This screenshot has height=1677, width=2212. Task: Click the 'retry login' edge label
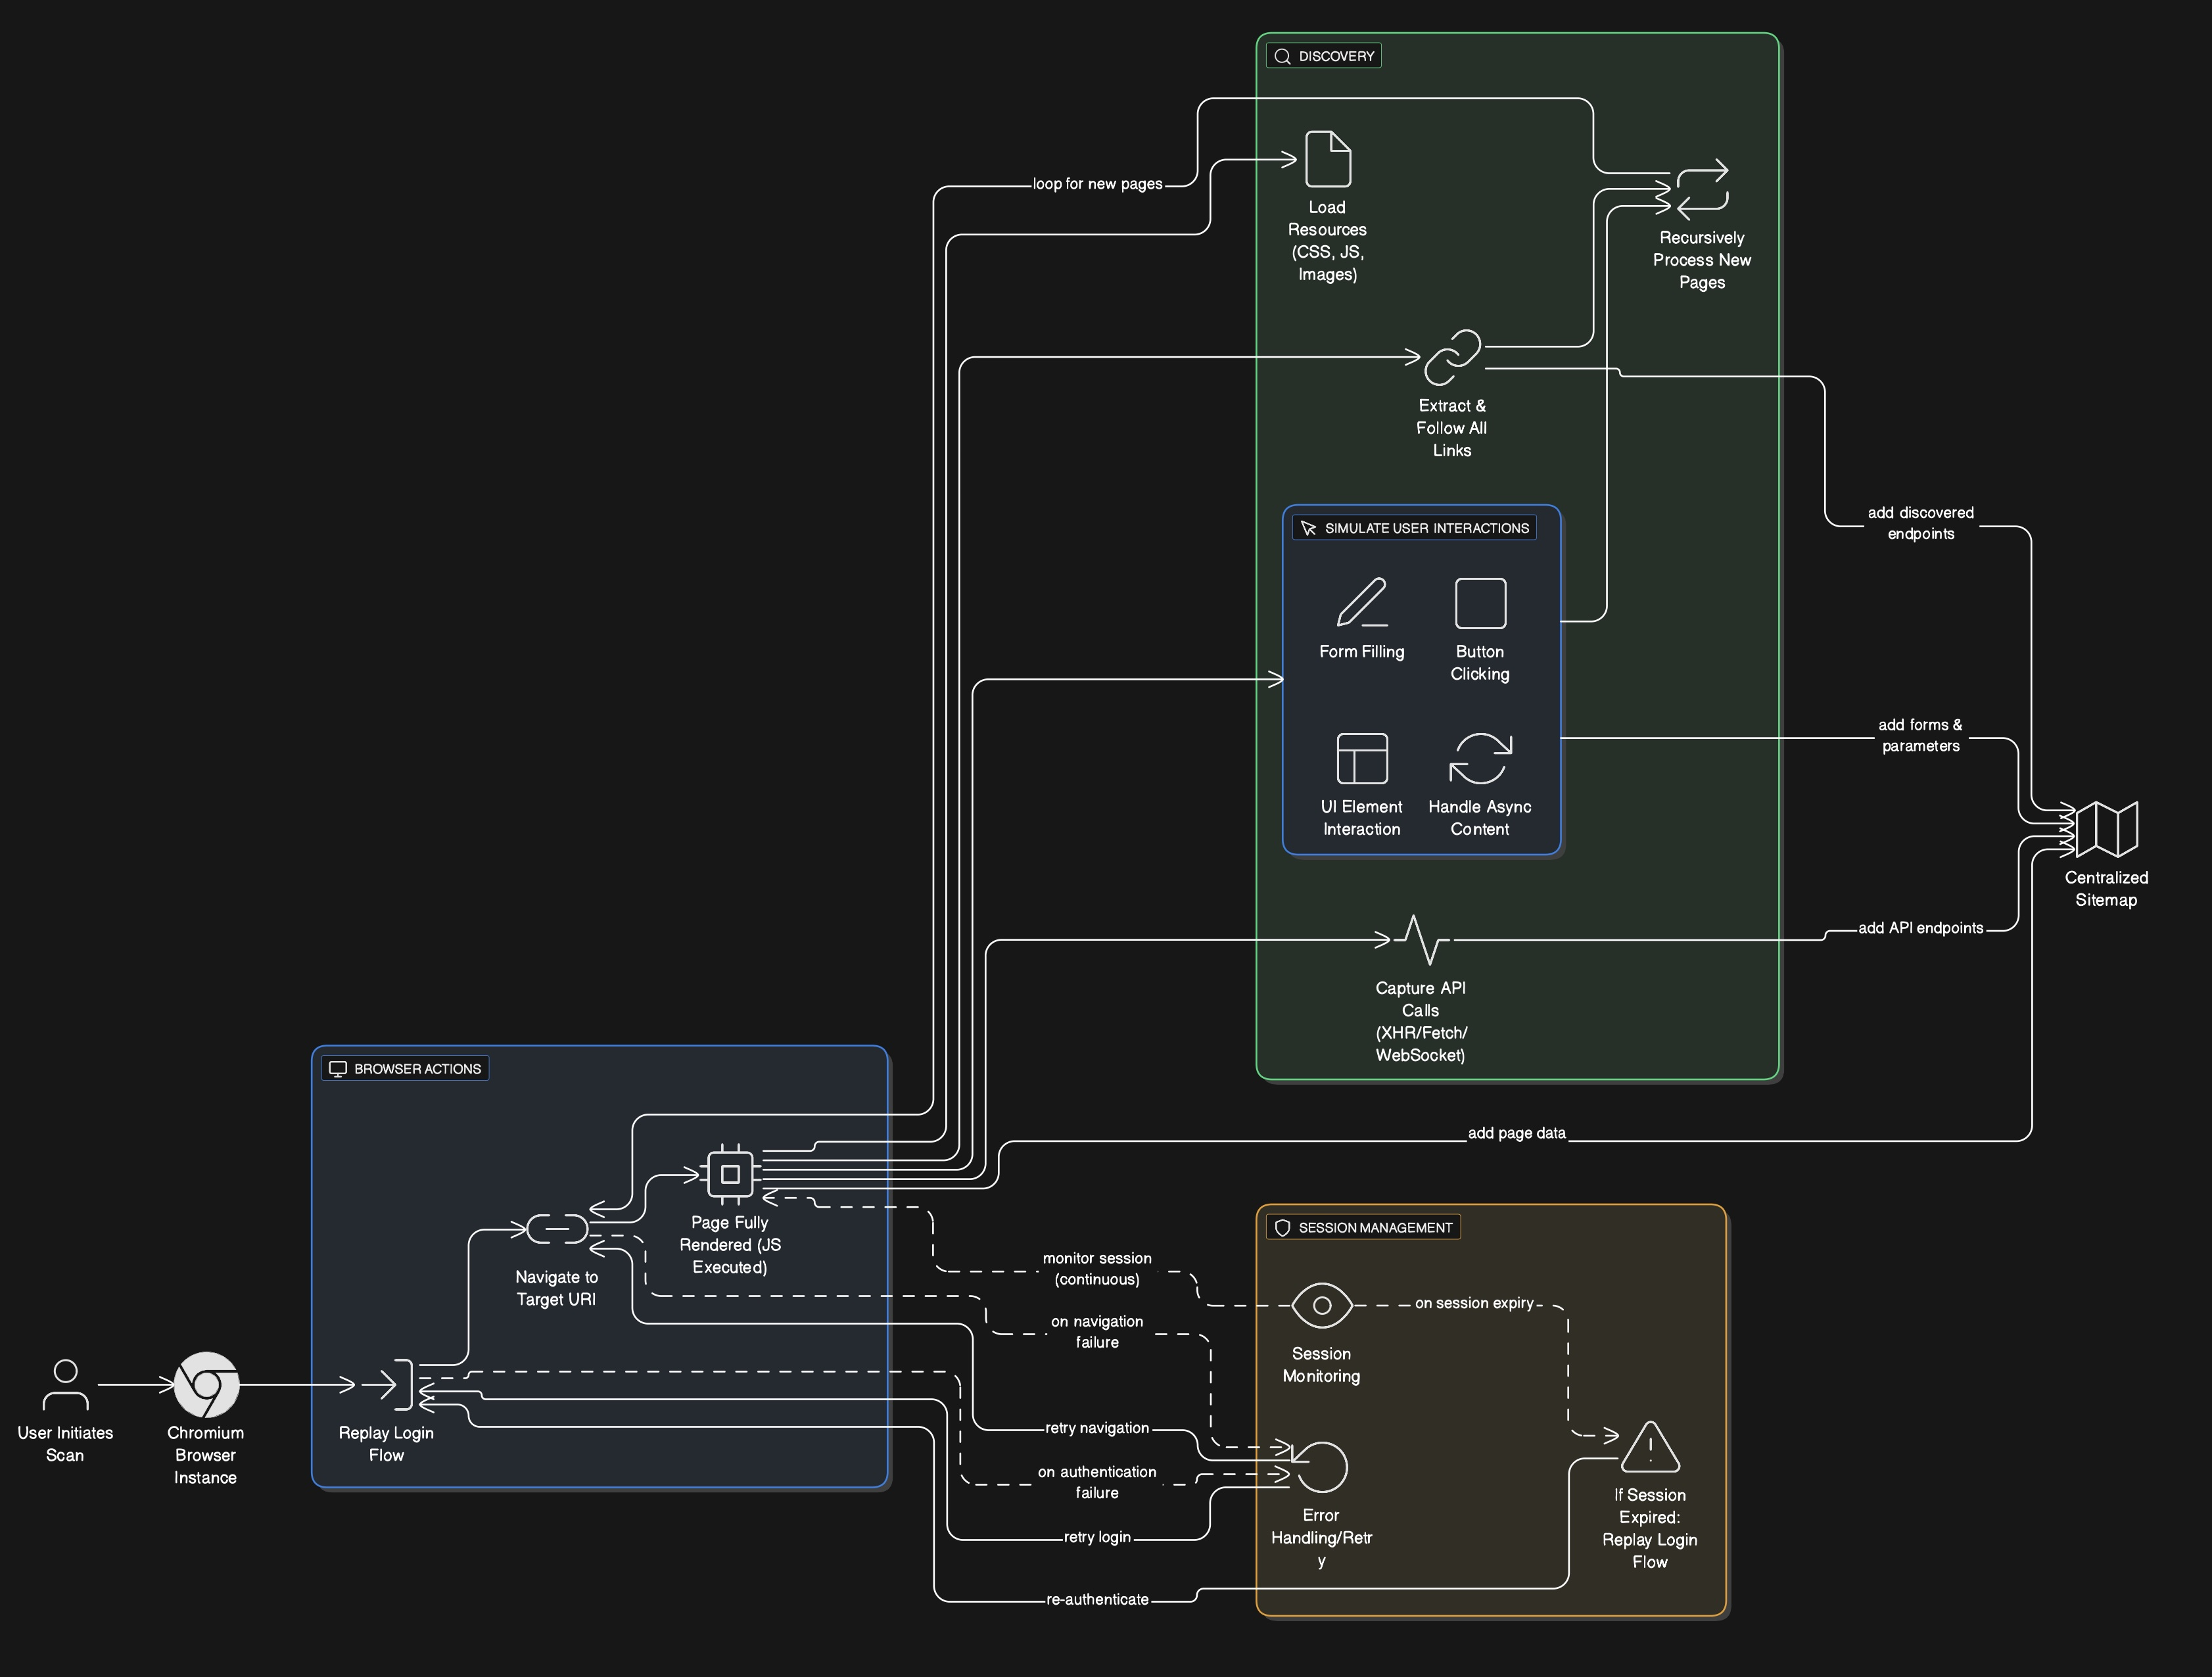tap(1097, 1537)
